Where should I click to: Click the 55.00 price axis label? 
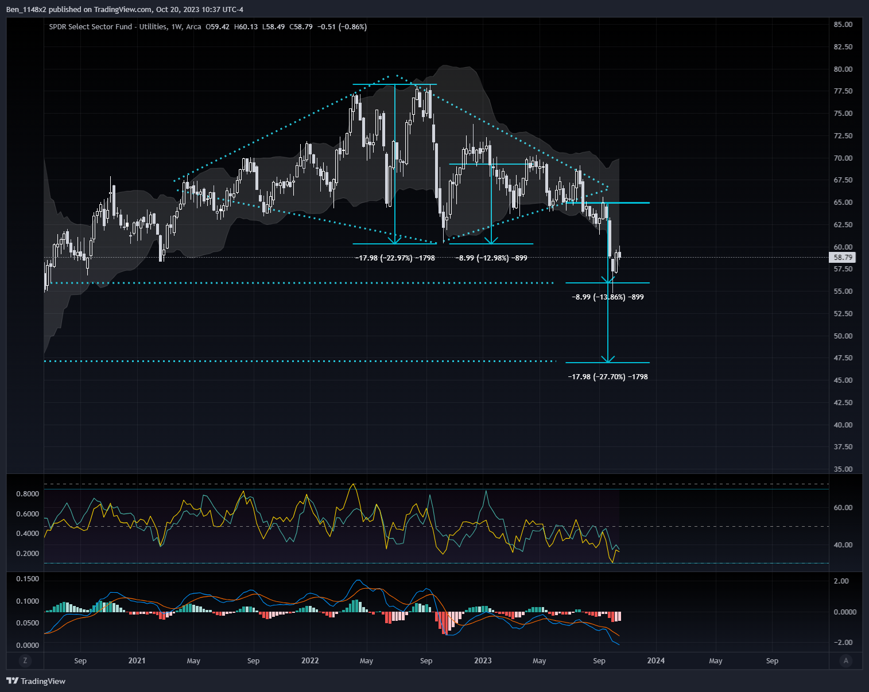click(x=843, y=291)
